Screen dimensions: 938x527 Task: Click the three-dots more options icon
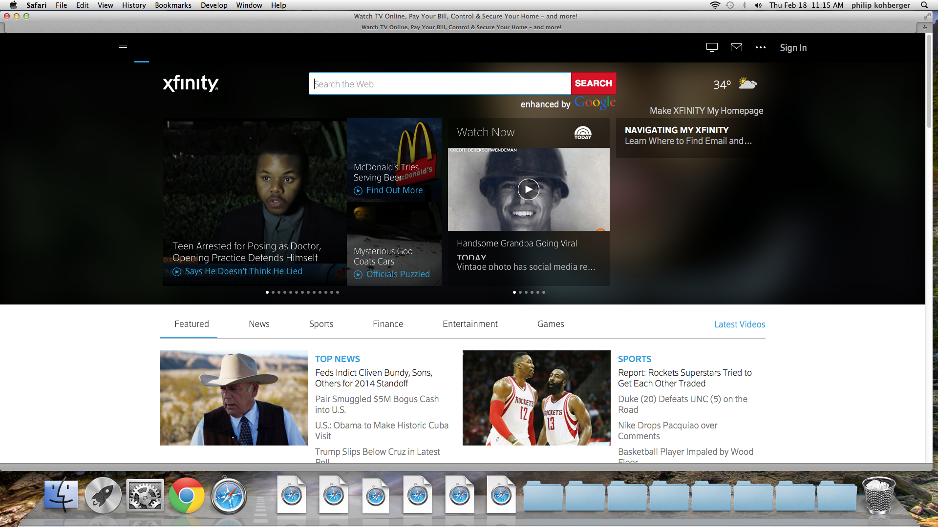click(760, 47)
